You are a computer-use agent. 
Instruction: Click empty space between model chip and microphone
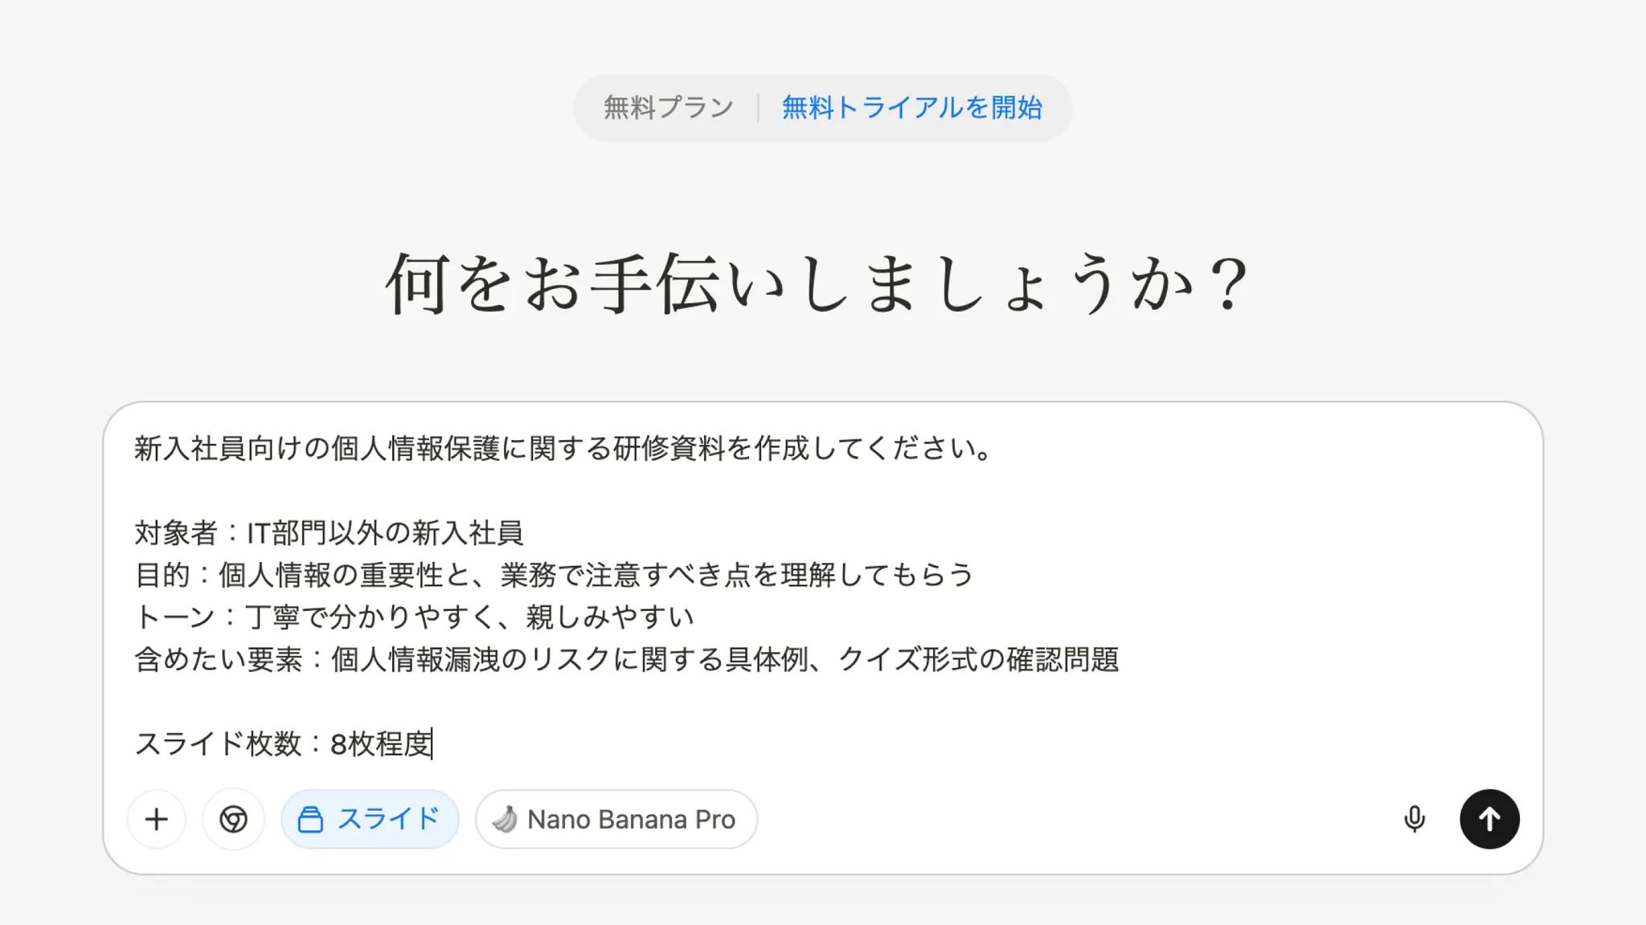pyautogui.click(x=1077, y=819)
